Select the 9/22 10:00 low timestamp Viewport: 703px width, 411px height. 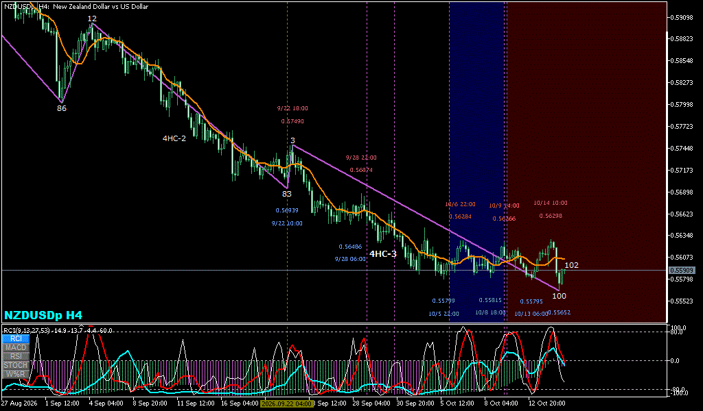[287, 223]
